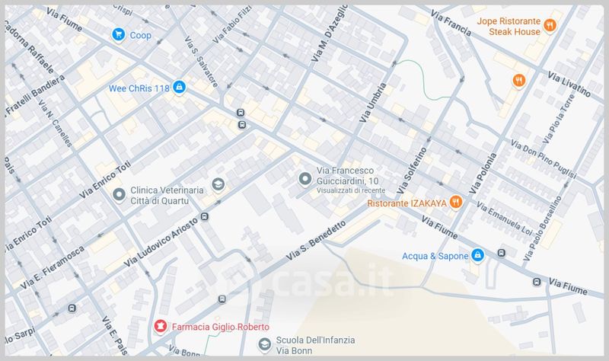Select the Acqua & Sapone shopping pin
Screen dimensions: 609x361
(x=477, y=255)
